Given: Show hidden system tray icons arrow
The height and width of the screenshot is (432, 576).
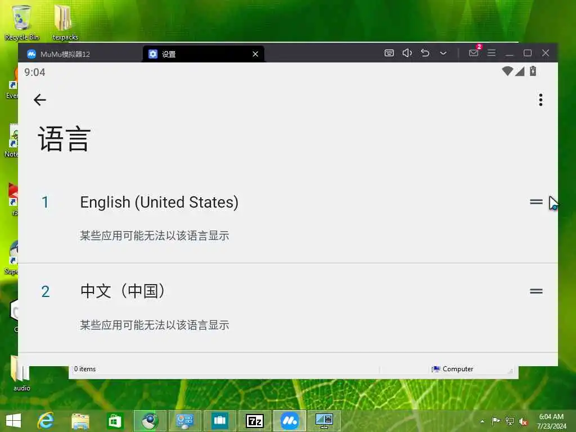Looking at the screenshot, I should click(x=482, y=421).
